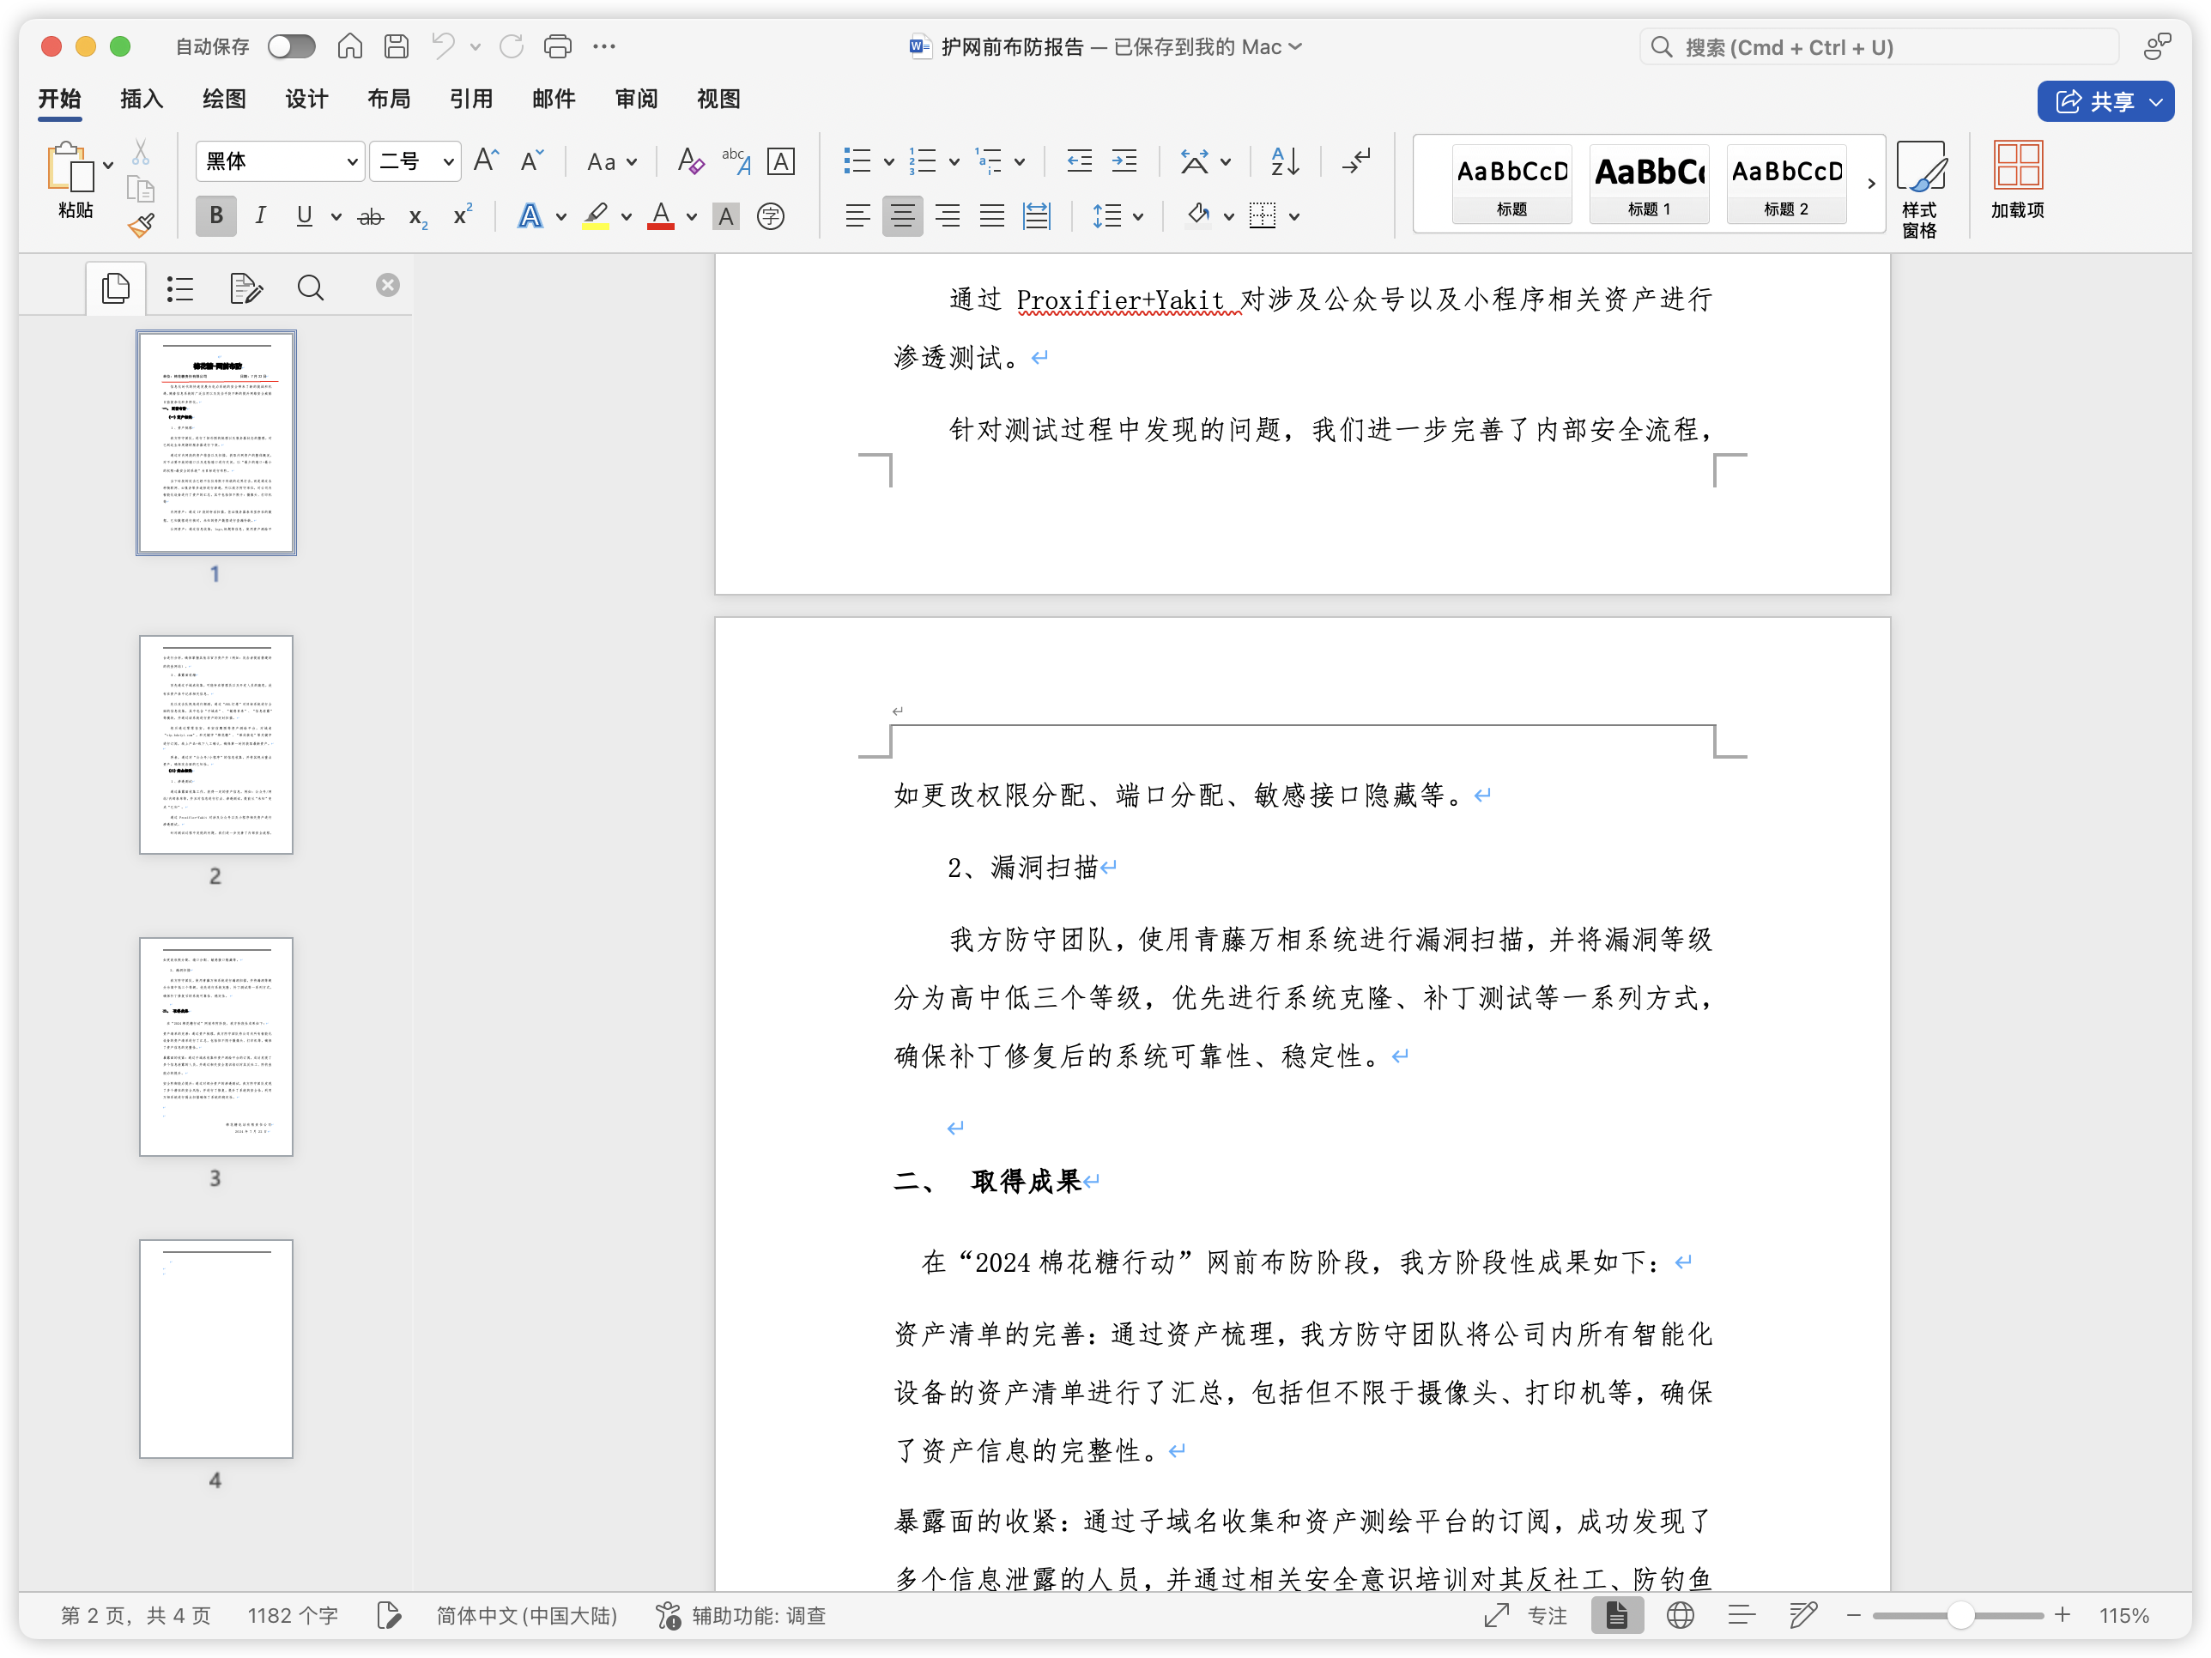
Task: Click the search icon in the navigation sidebar
Action: (311, 287)
